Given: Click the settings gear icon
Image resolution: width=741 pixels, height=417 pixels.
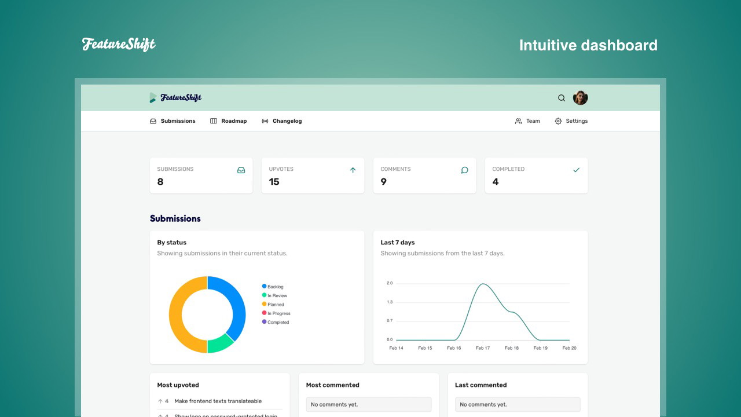Looking at the screenshot, I should pyautogui.click(x=558, y=121).
